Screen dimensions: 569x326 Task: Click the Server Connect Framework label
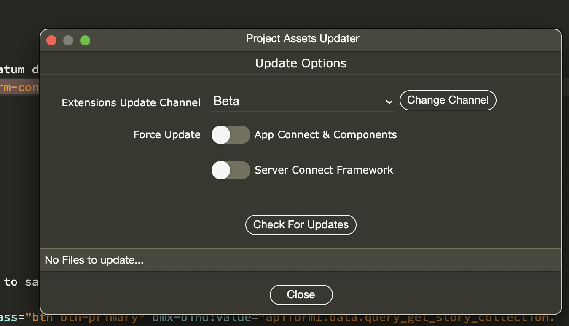pyautogui.click(x=324, y=170)
